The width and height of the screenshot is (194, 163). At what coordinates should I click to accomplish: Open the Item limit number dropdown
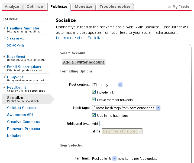pyautogui.click(x=112, y=158)
